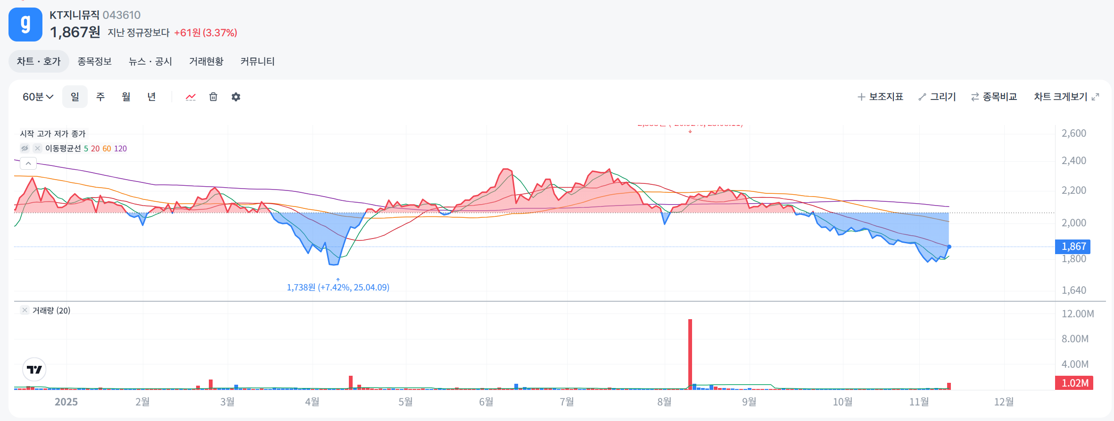
Task: Click the stock code 043610
Action: coord(122,15)
